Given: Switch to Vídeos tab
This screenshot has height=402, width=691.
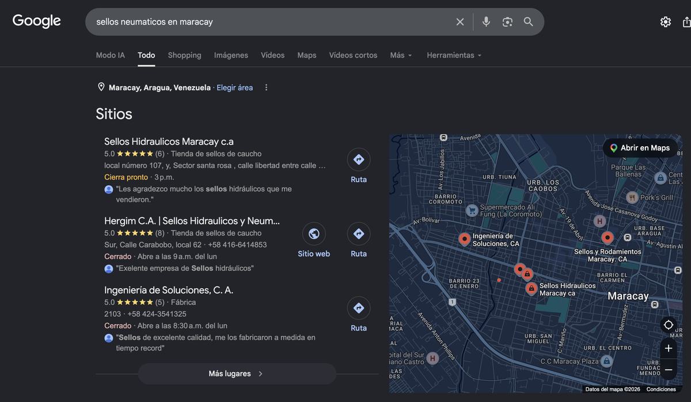Looking at the screenshot, I should click(272, 55).
